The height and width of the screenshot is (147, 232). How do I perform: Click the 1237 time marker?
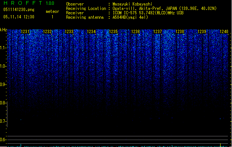point(157,32)
